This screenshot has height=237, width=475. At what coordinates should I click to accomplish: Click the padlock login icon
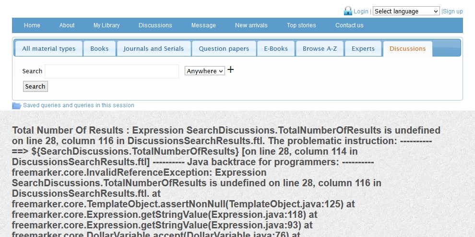pyautogui.click(x=348, y=11)
